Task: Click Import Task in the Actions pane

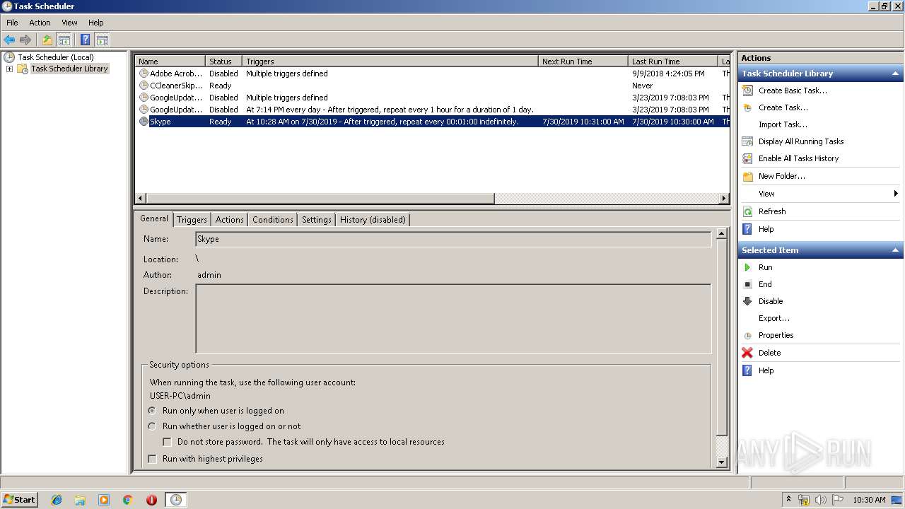Action: tap(783, 124)
